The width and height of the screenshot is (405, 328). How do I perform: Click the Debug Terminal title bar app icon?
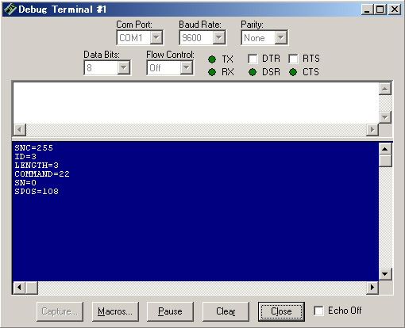(10, 10)
